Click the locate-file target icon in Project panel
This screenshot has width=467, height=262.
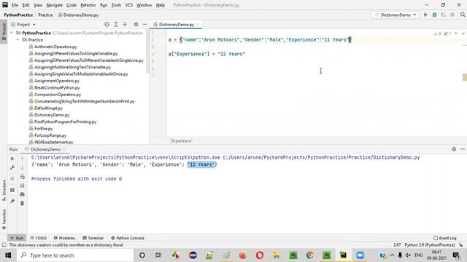(x=107, y=24)
